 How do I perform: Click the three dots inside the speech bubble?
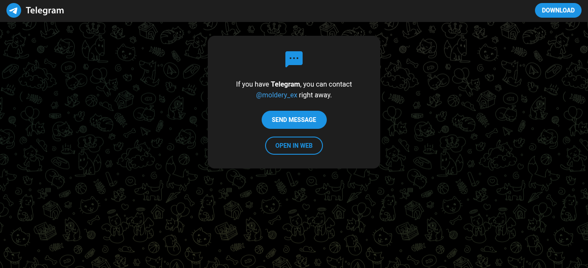click(294, 58)
